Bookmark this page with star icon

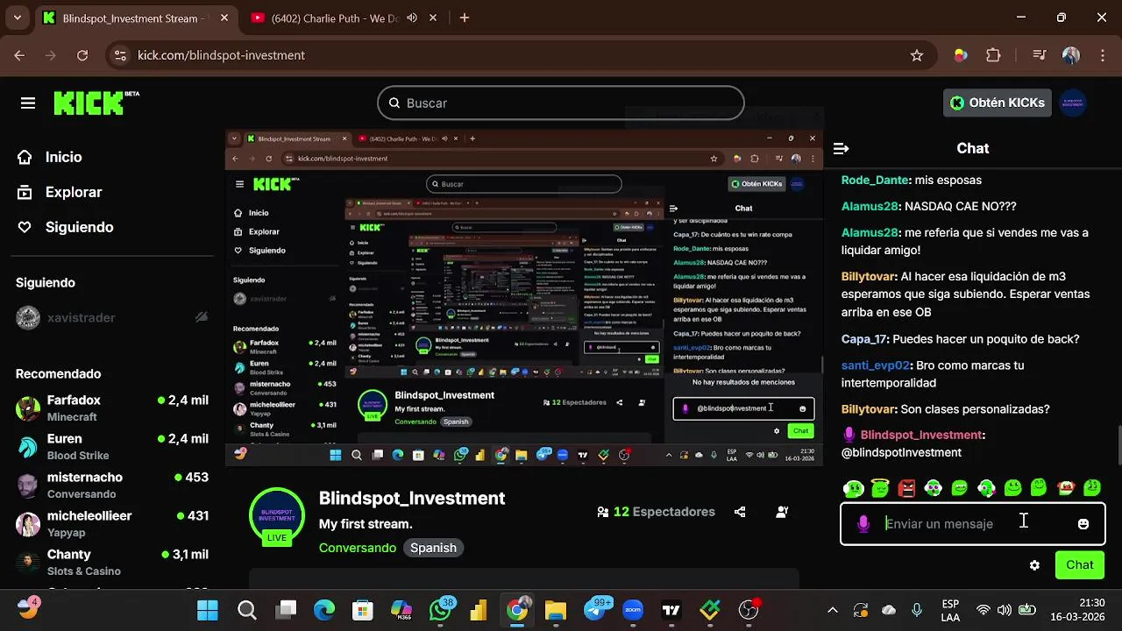pyautogui.click(x=917, y=55)
